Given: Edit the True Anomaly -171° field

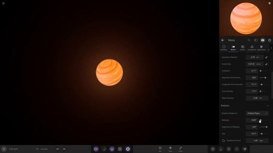Looking at the screenshot, I should [252, 91].
